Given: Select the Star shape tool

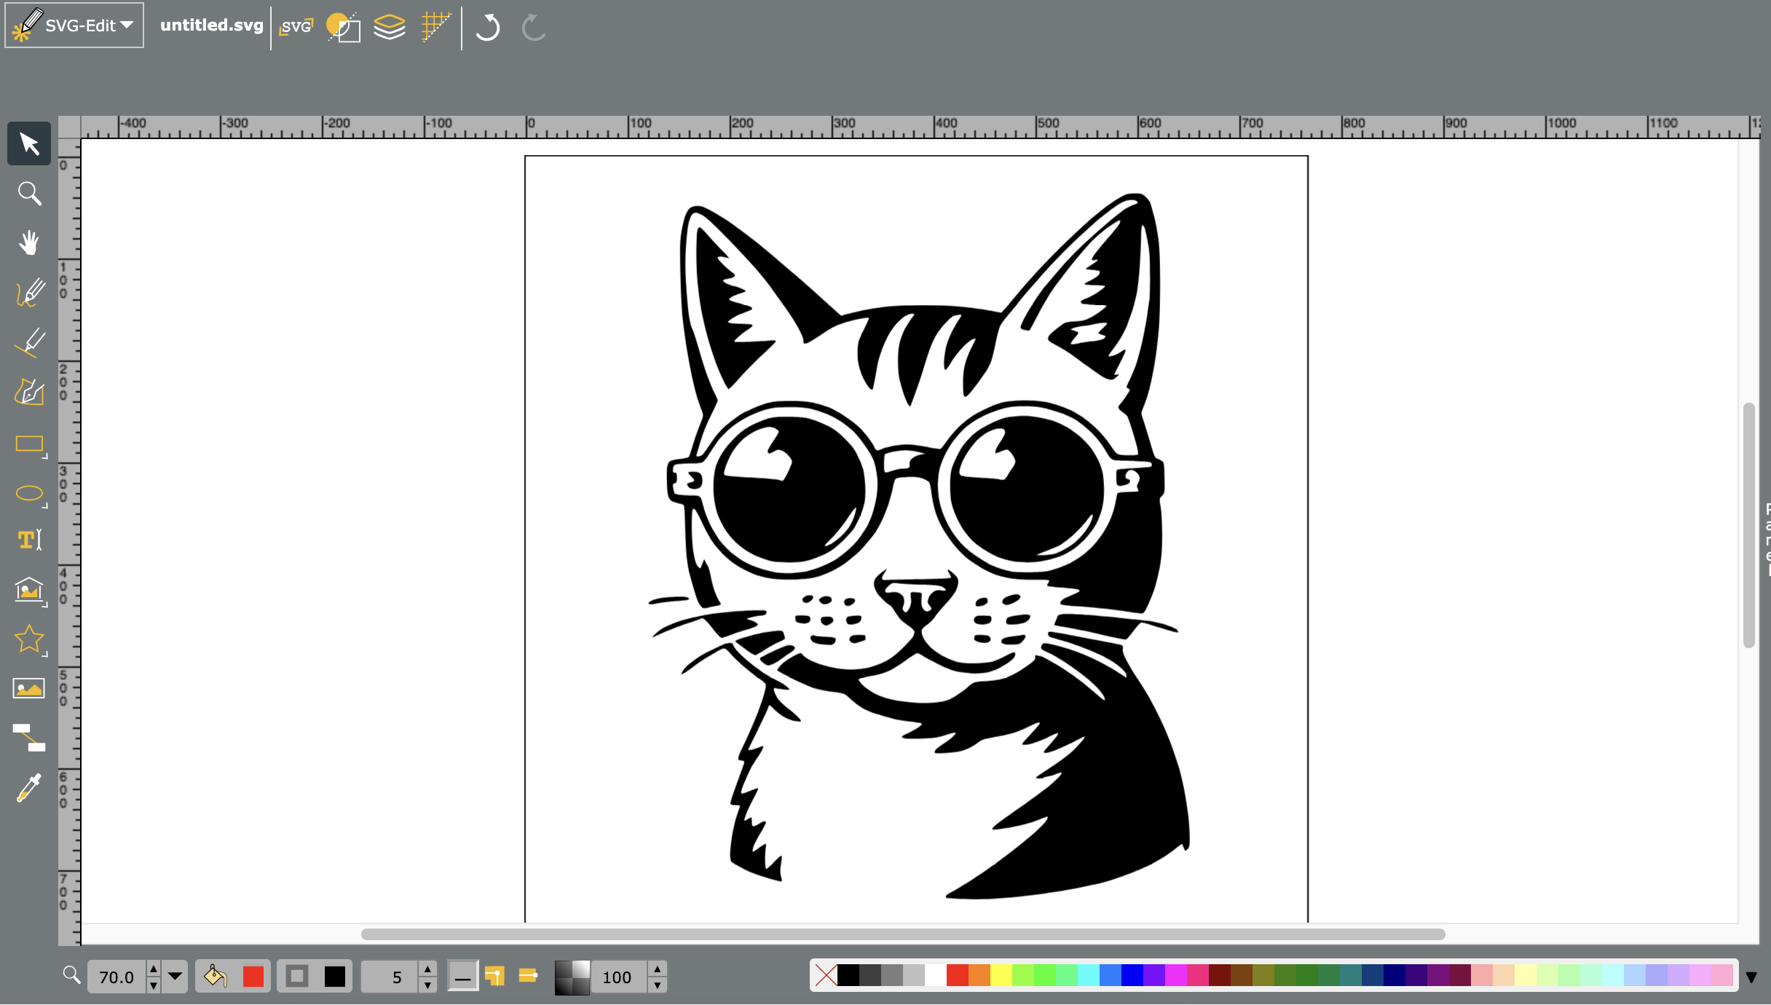Looking at the screenshot, I should click(x=29, y=639).
